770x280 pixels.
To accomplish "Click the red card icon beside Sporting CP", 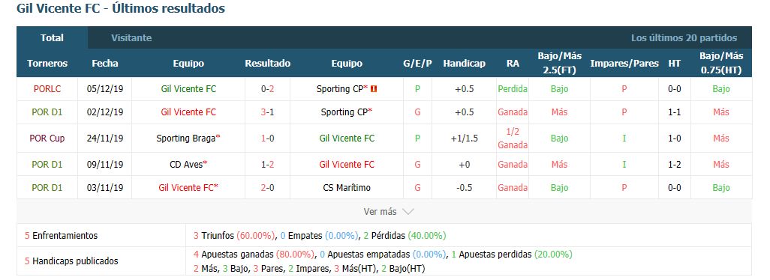I will (374, 89).
